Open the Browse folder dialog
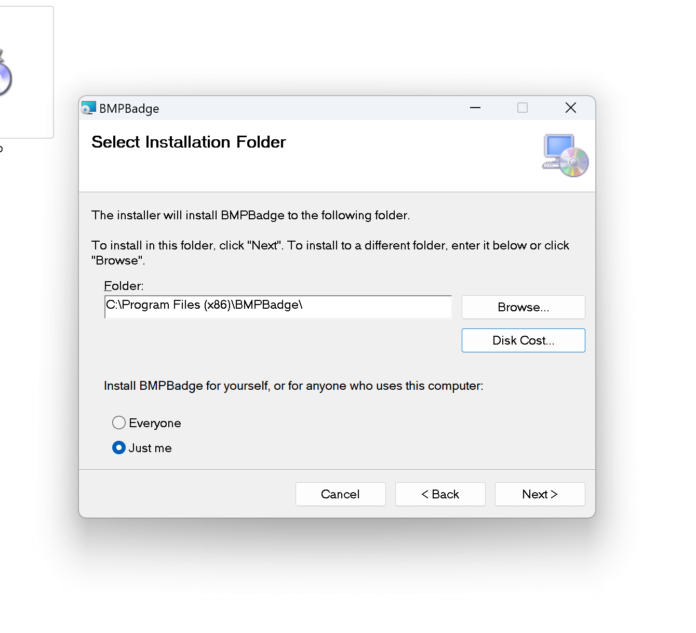This screenshot has height=633, width=696. (523, 307)
